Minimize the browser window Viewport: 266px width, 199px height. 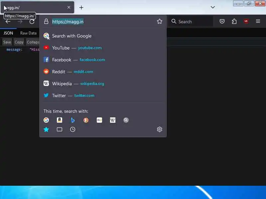(238, 3)
